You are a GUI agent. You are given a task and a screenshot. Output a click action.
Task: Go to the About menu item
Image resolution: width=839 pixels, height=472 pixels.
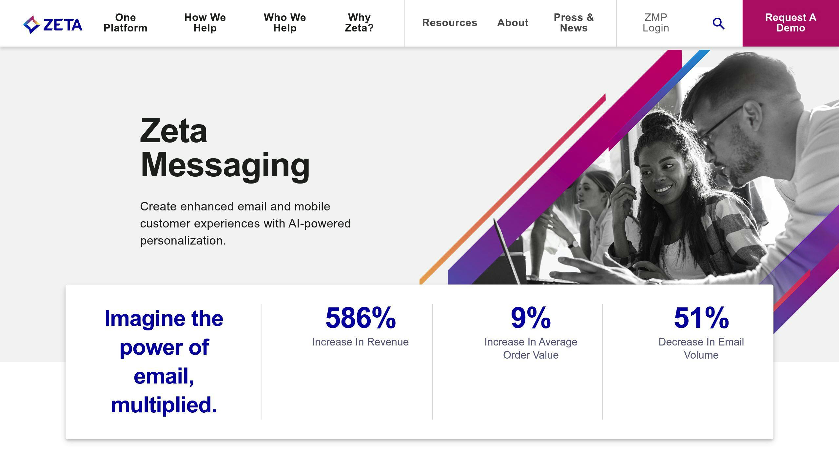(513, 23)
